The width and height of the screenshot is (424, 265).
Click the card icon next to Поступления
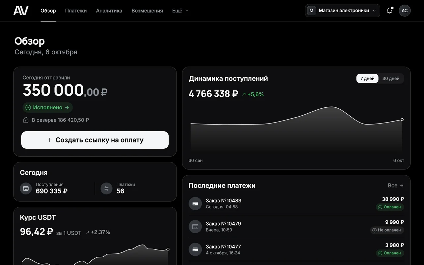click(x=26, y=188)
